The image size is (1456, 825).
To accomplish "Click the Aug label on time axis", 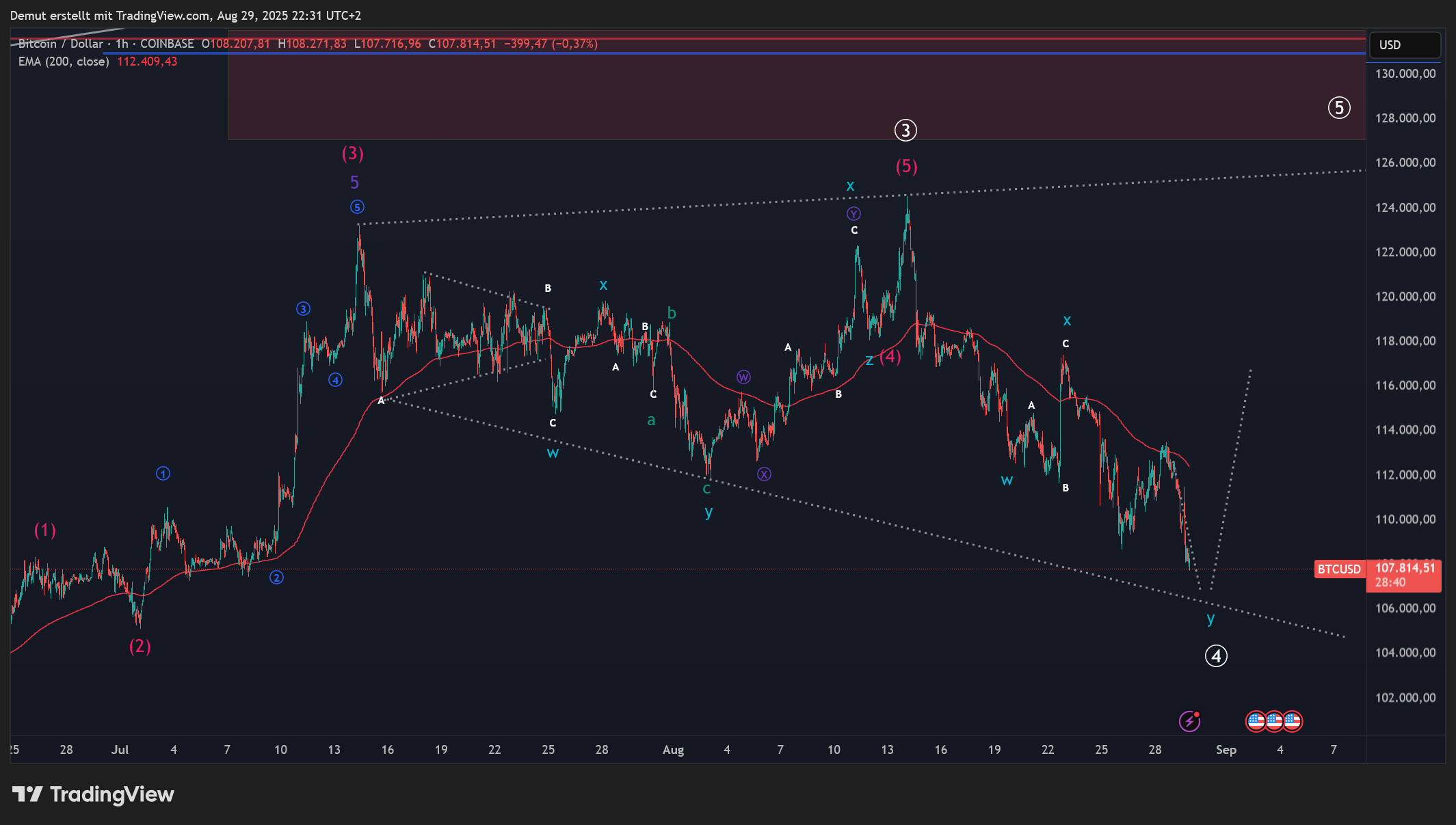I will pyautogui.click(x=673, y=750).
